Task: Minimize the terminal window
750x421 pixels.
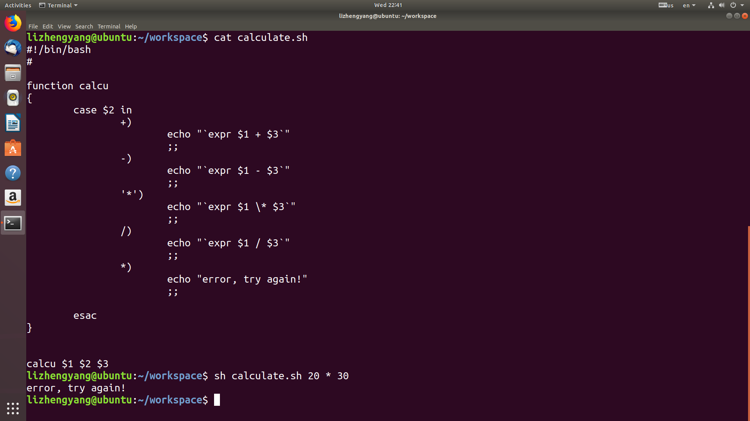Action: [x=729, y=16]
